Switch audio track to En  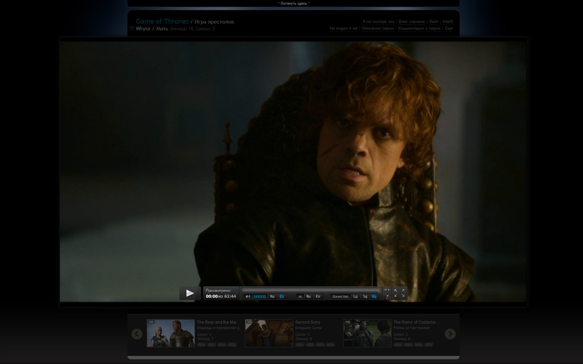(x=282, y=297)
